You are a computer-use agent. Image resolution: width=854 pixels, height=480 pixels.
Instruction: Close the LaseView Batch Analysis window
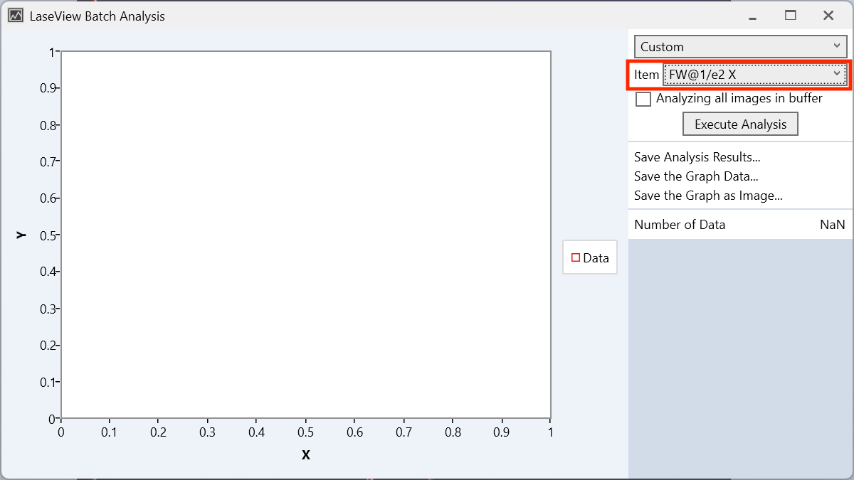tap(828, 16)
